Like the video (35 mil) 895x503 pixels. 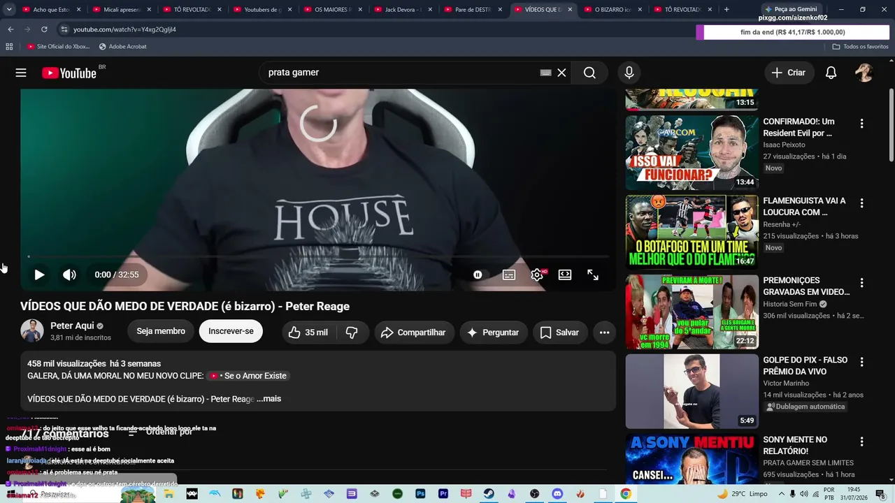click(x=308, y=333)
